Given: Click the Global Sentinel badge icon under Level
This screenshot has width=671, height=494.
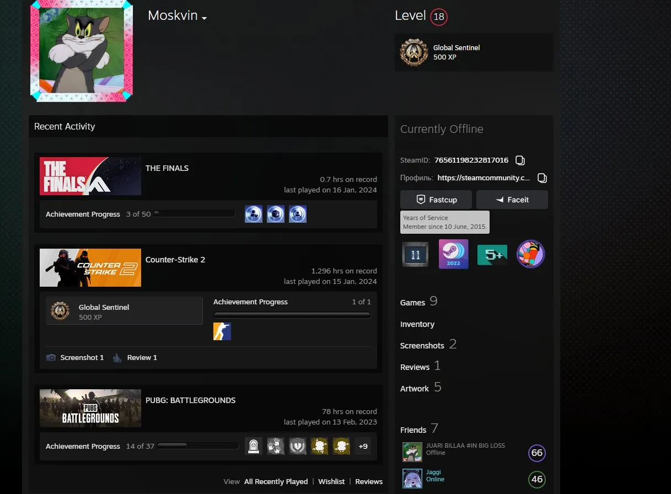Looking at the screenshot, I should click(414, 52).
